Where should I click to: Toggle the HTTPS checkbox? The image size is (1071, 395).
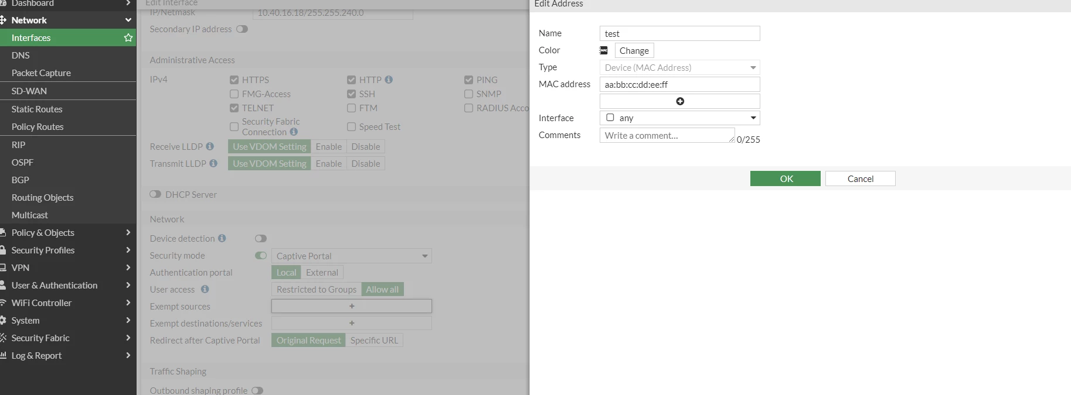pyautogui.click(x=234, y=80)
